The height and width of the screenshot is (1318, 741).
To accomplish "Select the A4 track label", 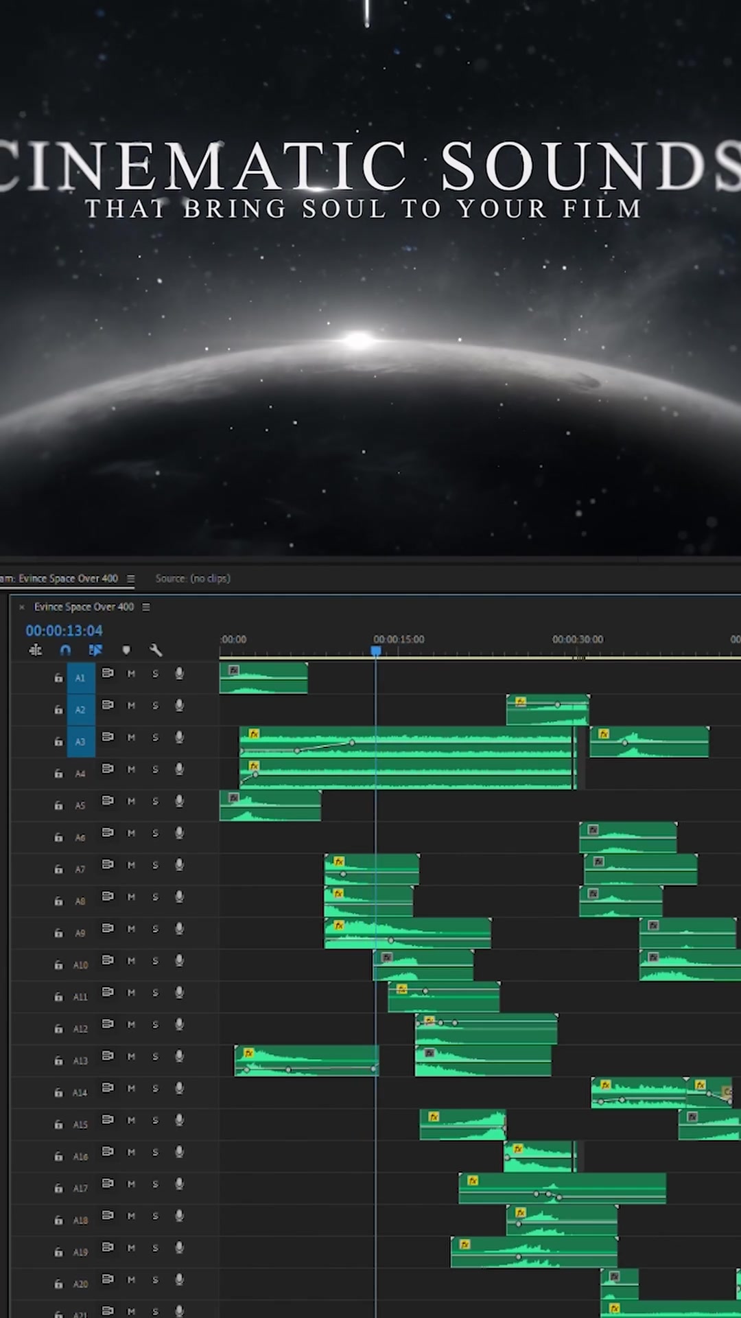I will coord(80,774).
